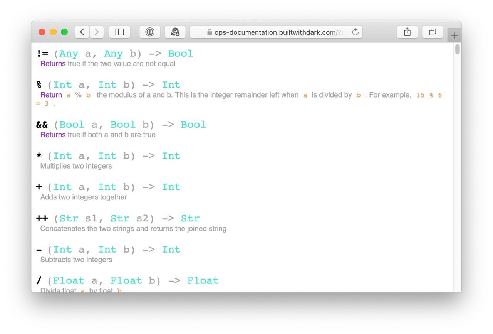Toggle the Safari sidebar

pyautogui.click(x=119, y=32)
